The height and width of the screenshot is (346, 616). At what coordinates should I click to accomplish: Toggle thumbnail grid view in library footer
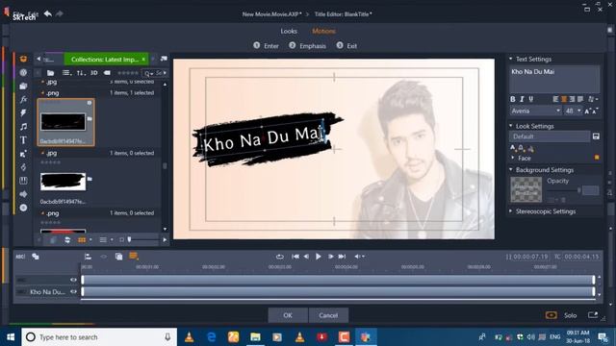coord(82,239)
